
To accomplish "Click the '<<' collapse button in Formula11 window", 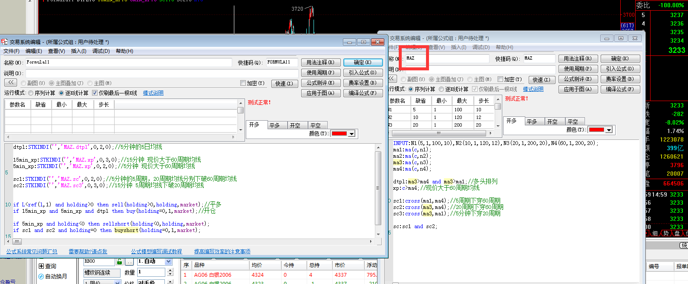I will [x=10, y=83].
